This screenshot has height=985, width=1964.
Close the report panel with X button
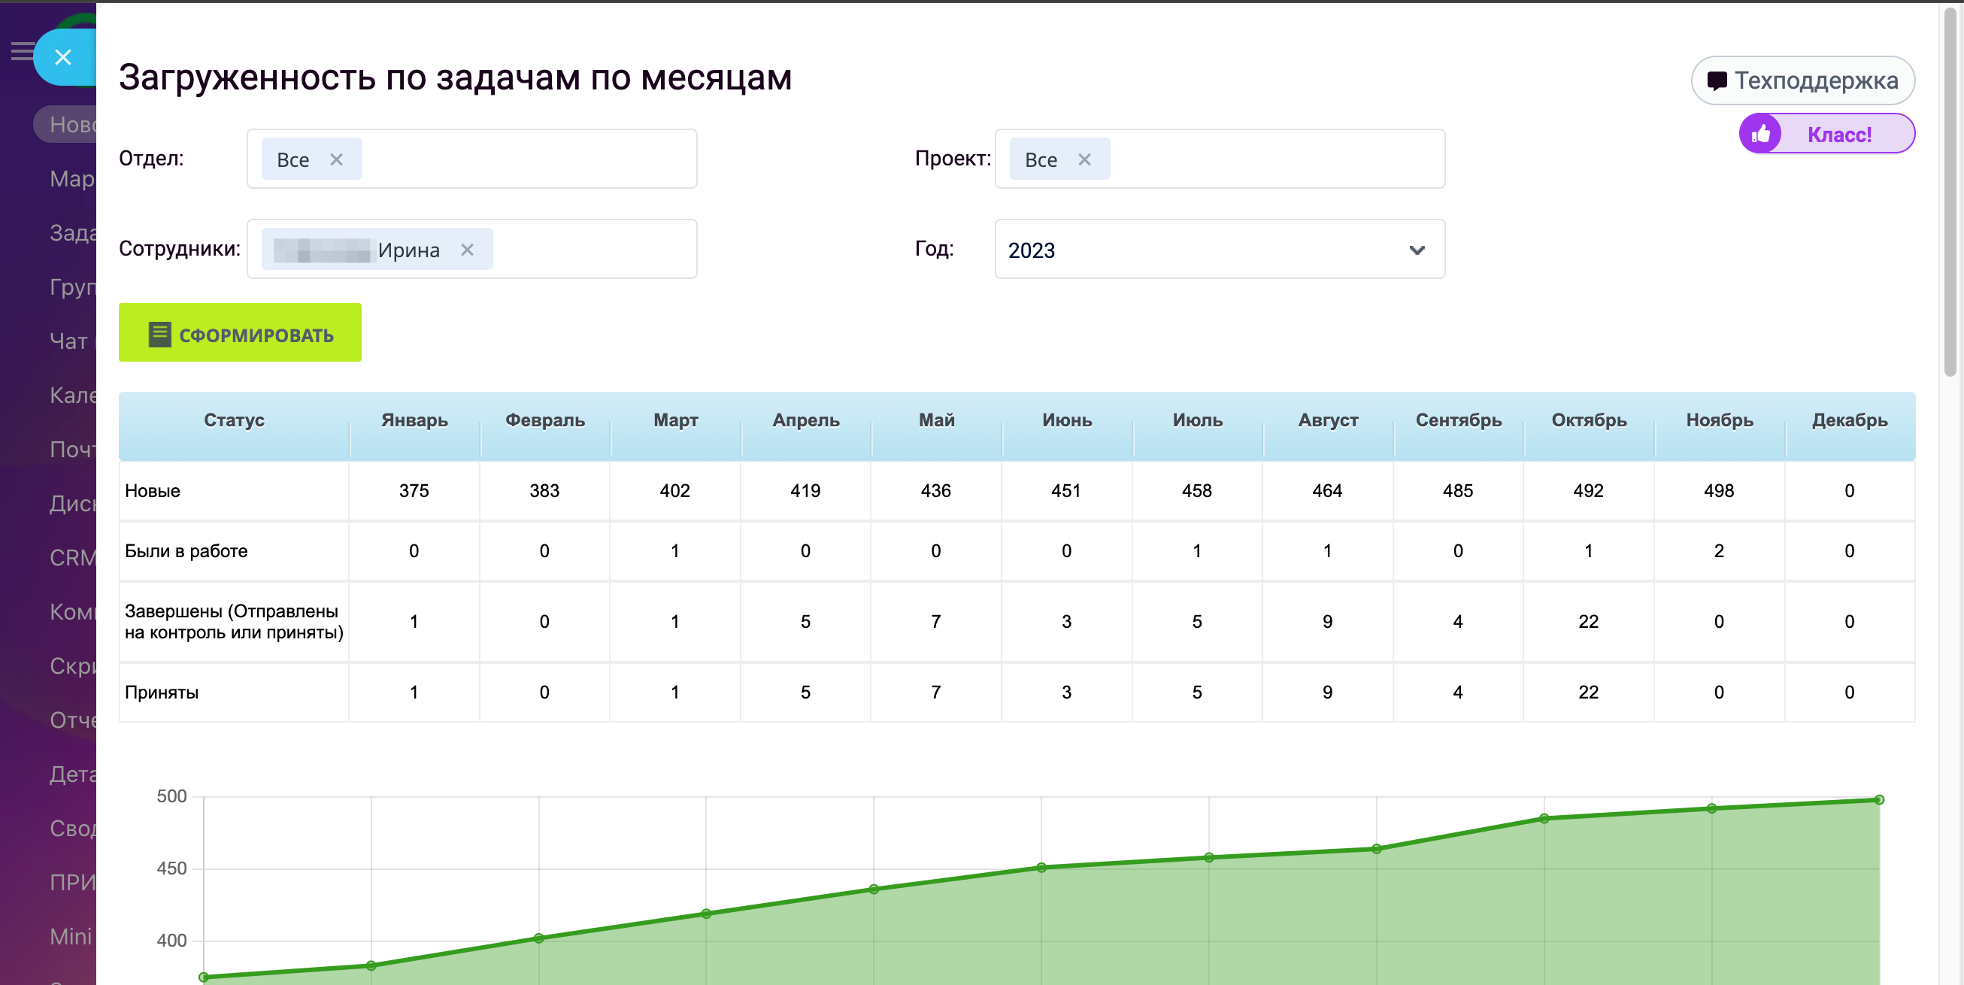point(63,57)
